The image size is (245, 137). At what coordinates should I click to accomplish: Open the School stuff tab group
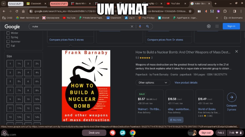16,4
